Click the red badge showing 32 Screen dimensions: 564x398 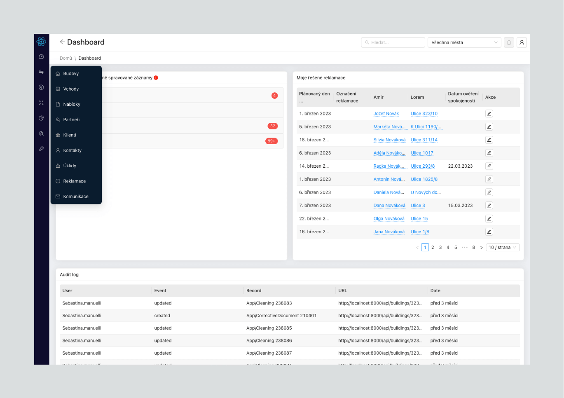click(x=273, y=126)
